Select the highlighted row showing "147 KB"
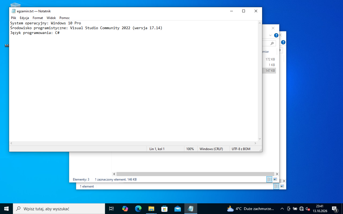Image resolution: width=343 pixels, height=214 pixels. click(269, 71)
